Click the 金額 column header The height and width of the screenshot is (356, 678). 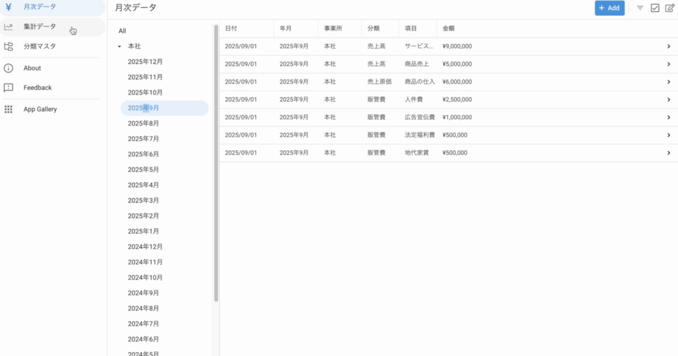448,28
